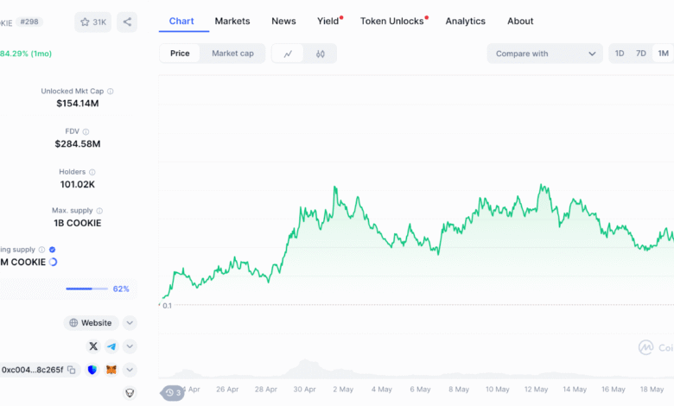Screen dimensions: 674x406
Task: Click the 0.1 price baseline label
Action: (x=168, y=306)
